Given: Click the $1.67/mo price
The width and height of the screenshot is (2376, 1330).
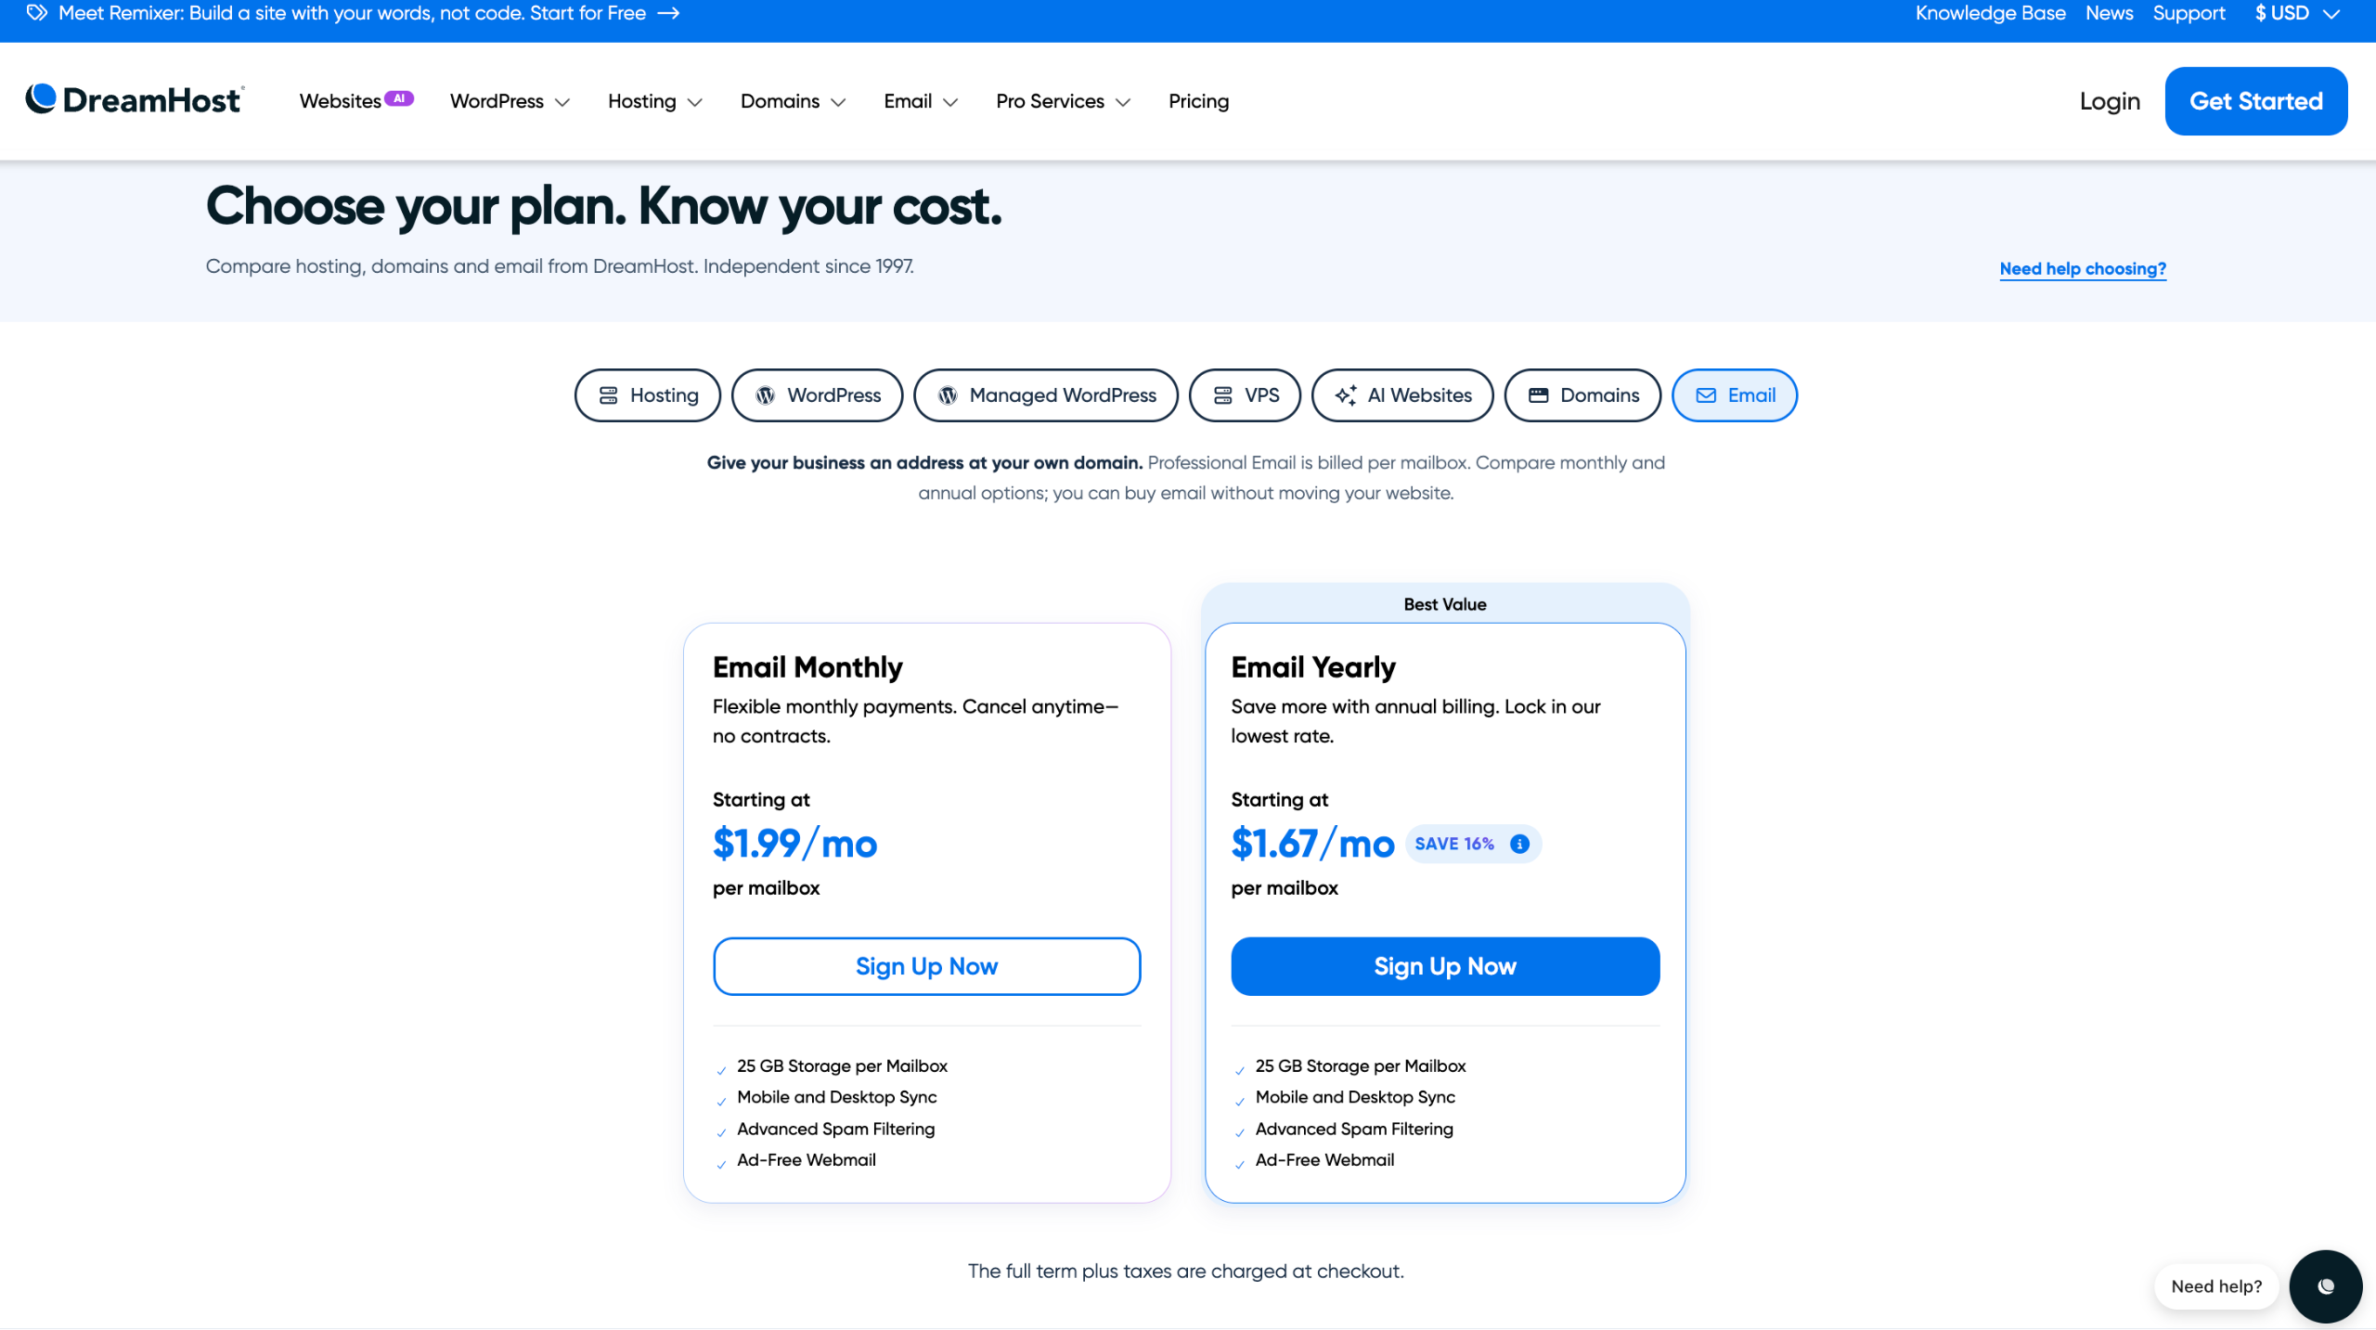Looking at the screenshot, I should point(1313,844).
